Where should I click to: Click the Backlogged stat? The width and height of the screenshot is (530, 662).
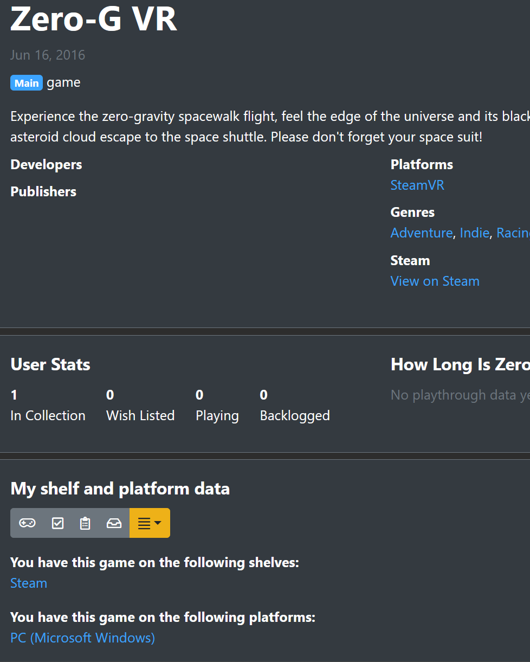click(x=294, y=415)
